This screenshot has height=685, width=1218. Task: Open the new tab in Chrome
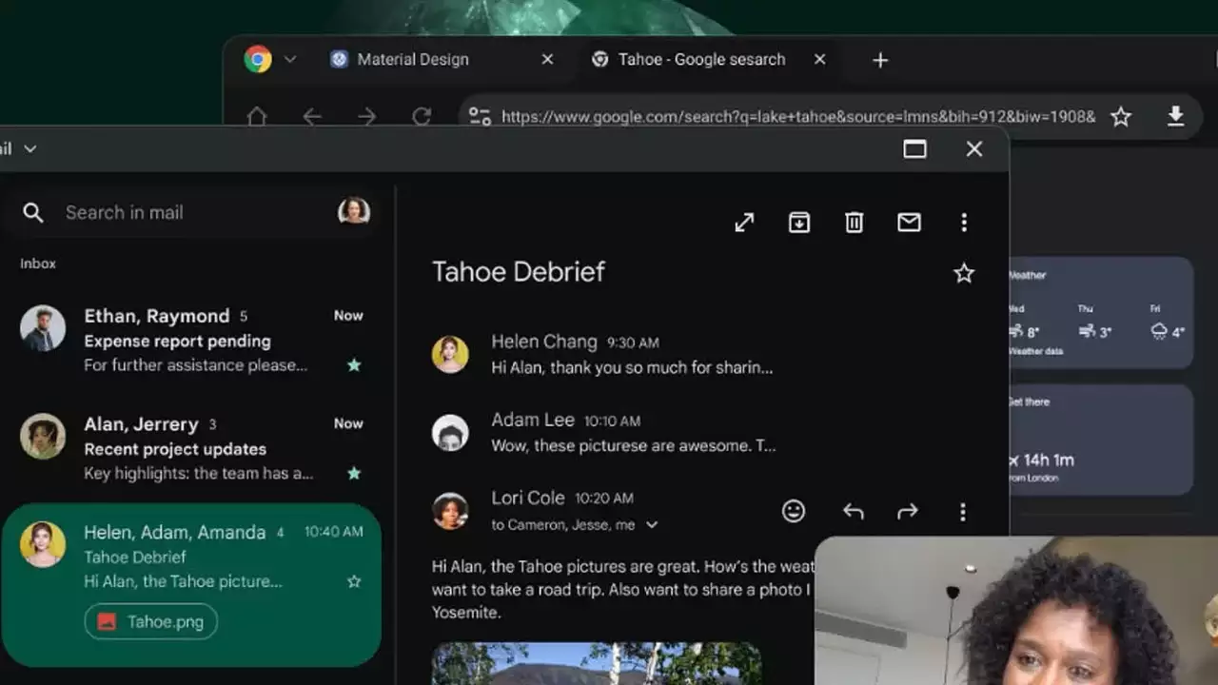[x=880, y=60]
